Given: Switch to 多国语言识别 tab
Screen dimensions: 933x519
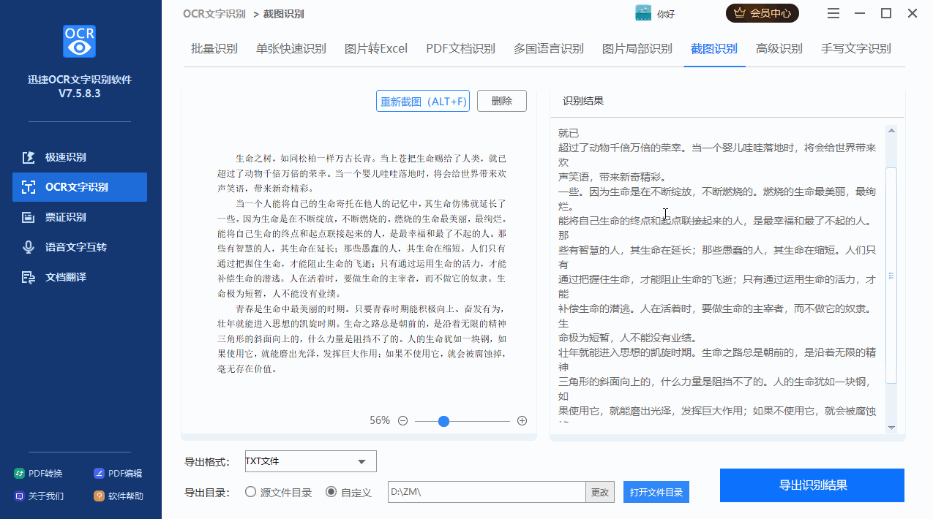Looking at the screenshot, I should [549, 49].
